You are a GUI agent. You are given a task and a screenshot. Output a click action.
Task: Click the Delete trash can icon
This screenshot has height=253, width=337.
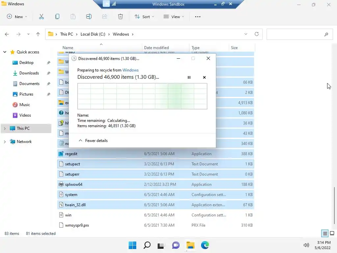point(120,16)
